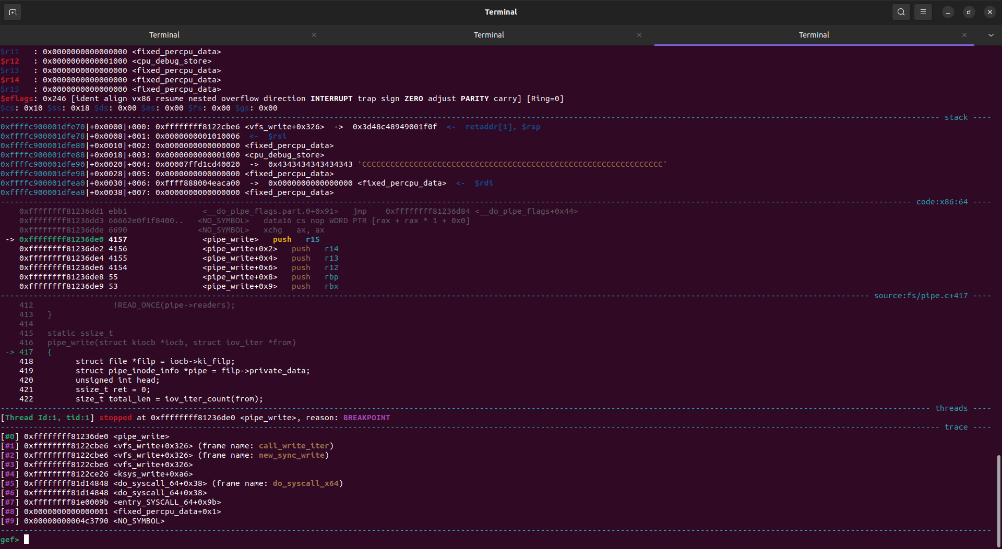Screen dimensions: 1002x549
Task: Close the first Terminal tab
Action: (314, 35)
